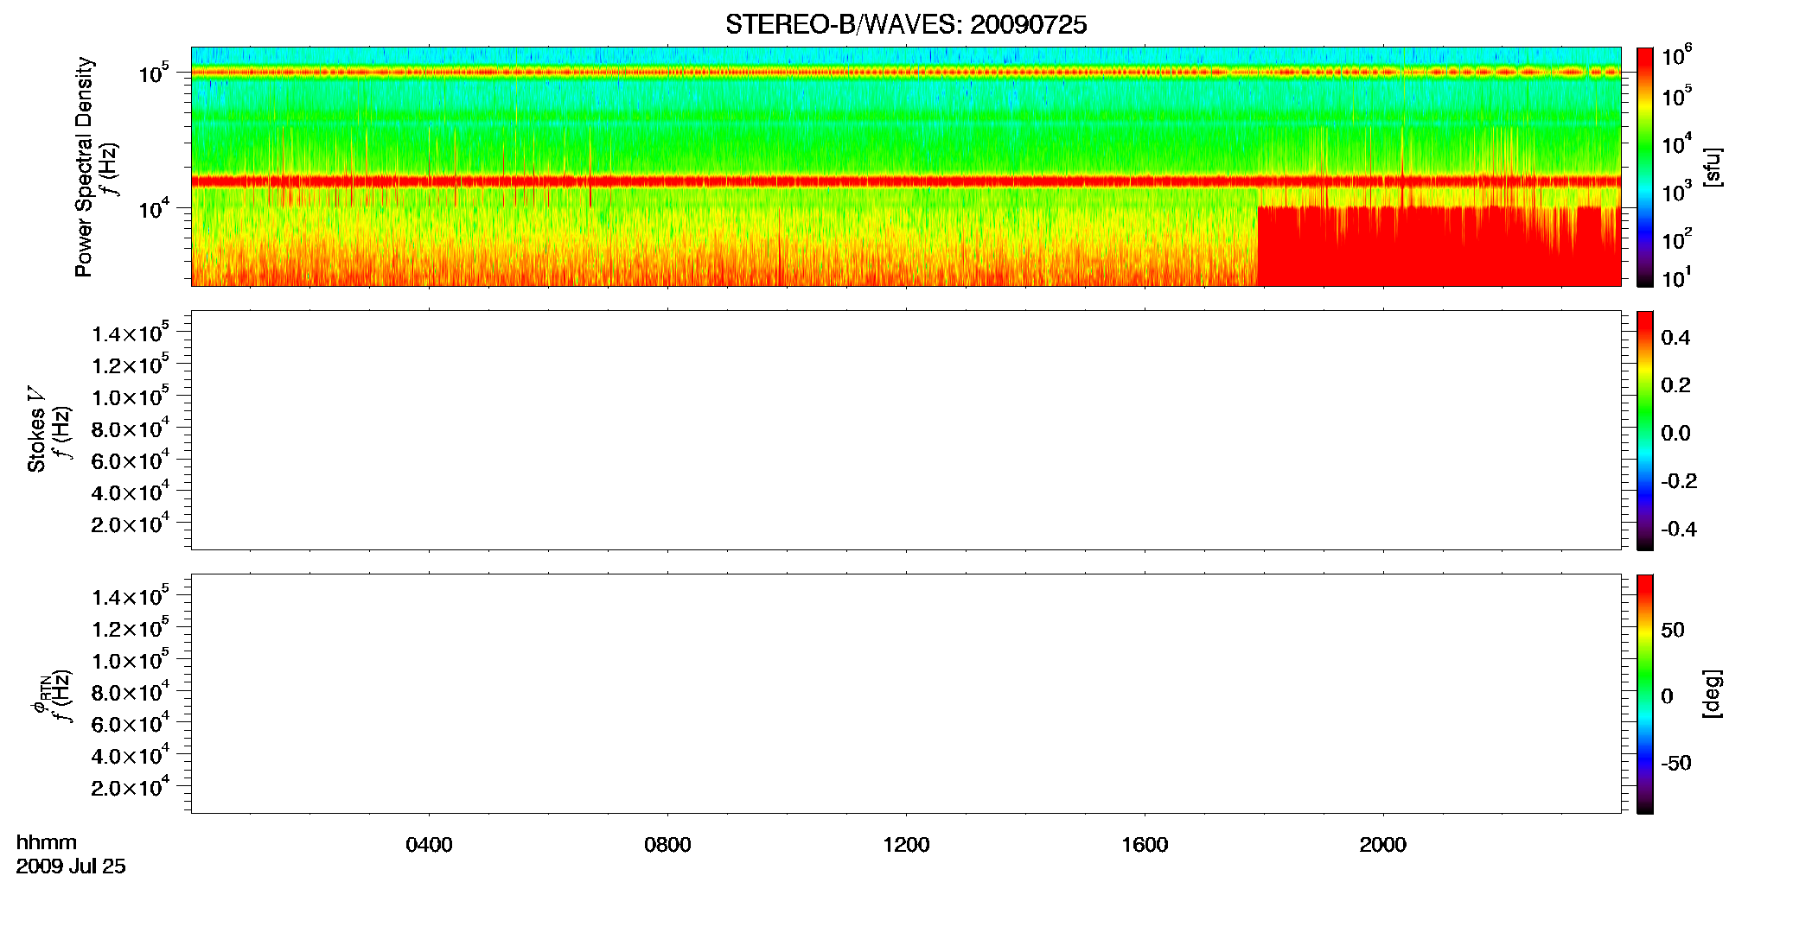The image size is (1812, 933).
Task: Click inside the empty Stokes V panel
Action: click(x=906, y=430)
